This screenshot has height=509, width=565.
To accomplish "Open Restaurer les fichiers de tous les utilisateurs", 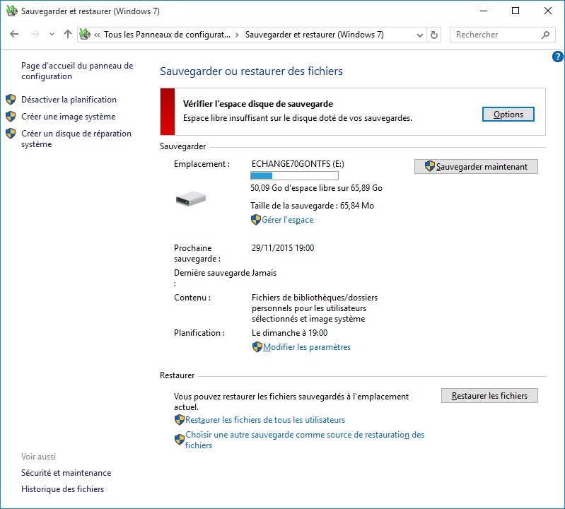I will 265,420.
